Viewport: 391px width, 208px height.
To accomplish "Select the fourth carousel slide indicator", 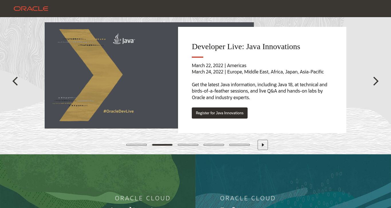I will pos(214,145).
